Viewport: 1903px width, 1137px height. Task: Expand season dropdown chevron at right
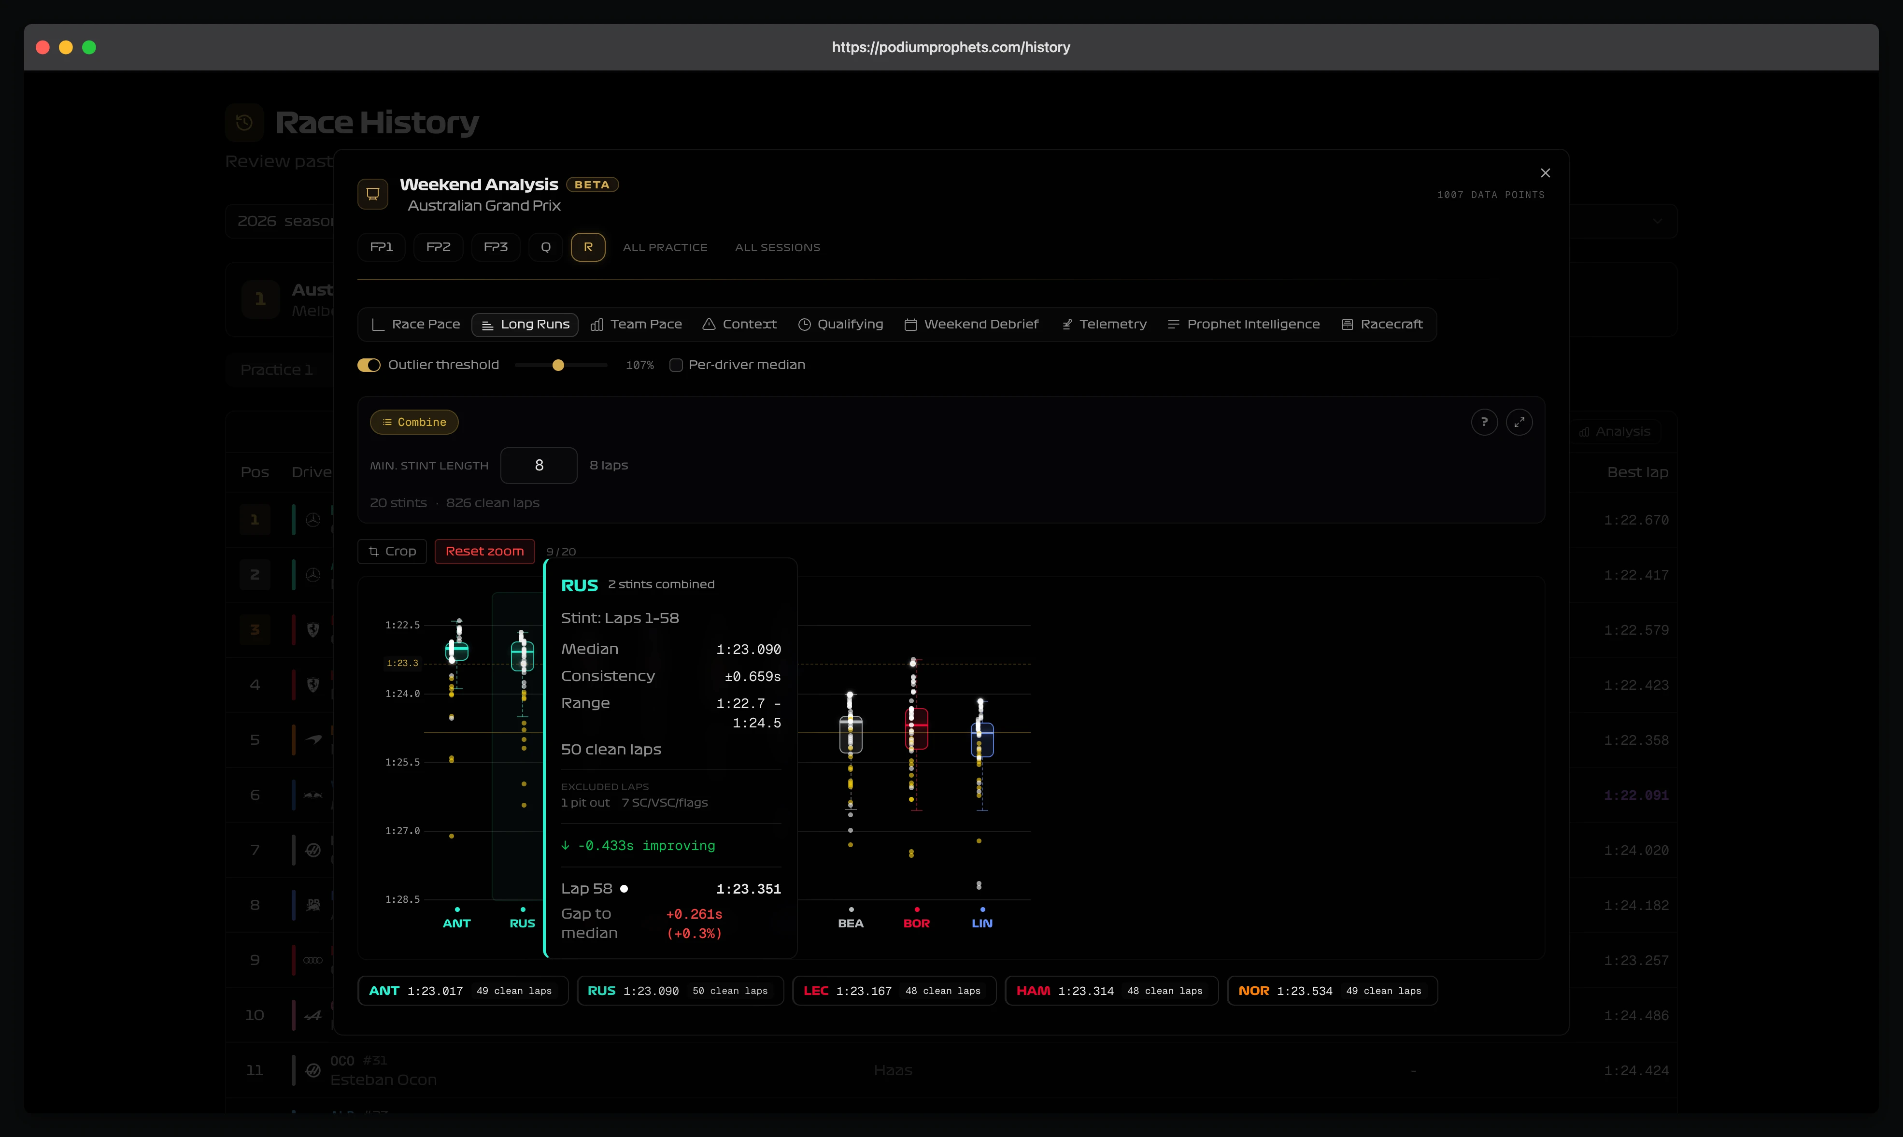point(1657,221)
